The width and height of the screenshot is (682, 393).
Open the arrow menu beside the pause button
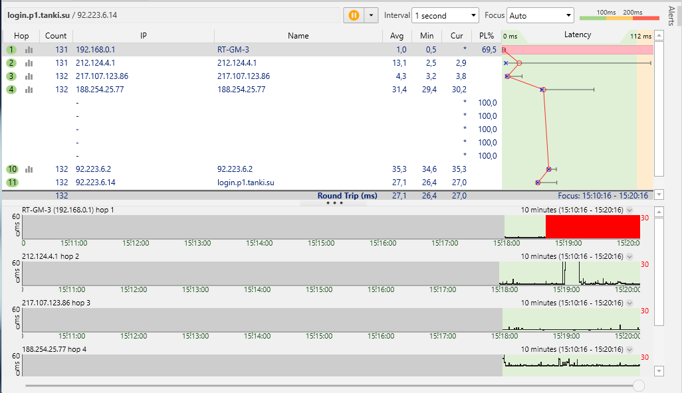pos(371,15)
